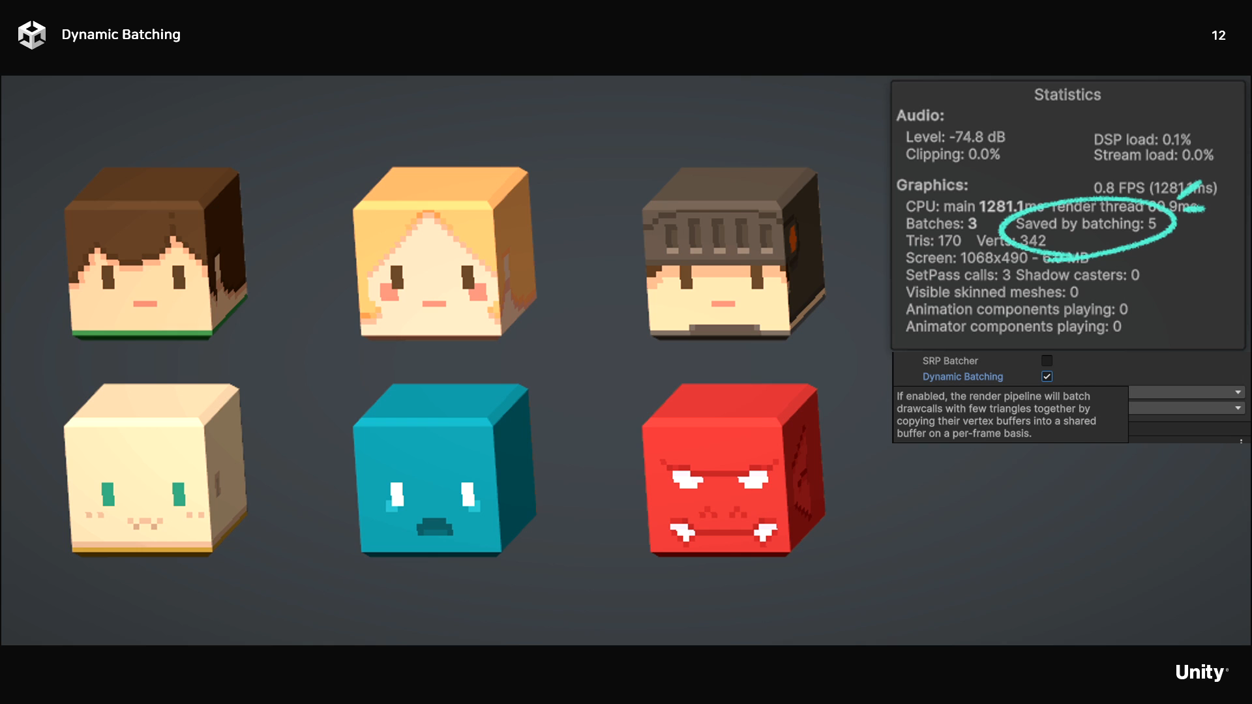Uncheck the Dynamic Batching checkbox
1252x704 pixels.
[x=1047, y=376]
